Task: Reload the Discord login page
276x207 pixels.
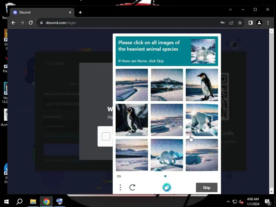Action: 31,23
